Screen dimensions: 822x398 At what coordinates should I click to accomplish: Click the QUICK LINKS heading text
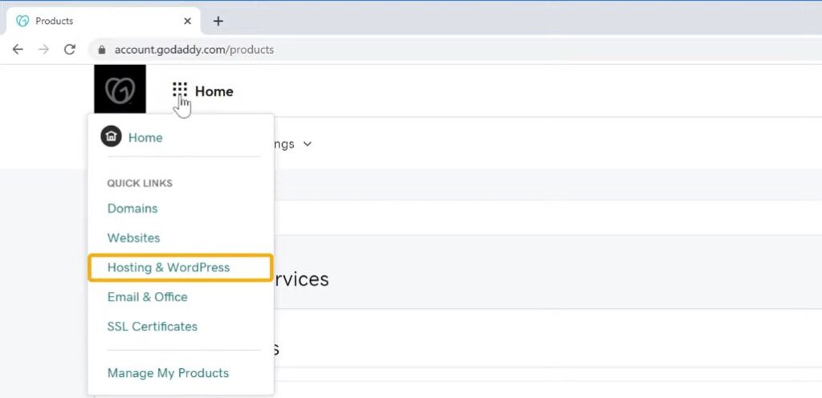click(x=140, y=183)
